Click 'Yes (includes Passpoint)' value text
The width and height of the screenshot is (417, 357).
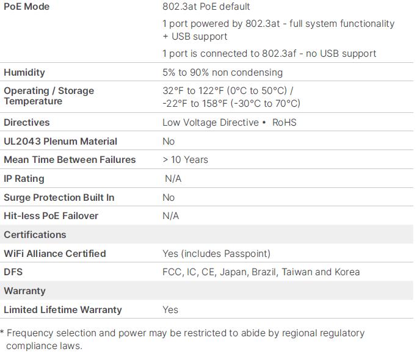click(x=217, y=254)
